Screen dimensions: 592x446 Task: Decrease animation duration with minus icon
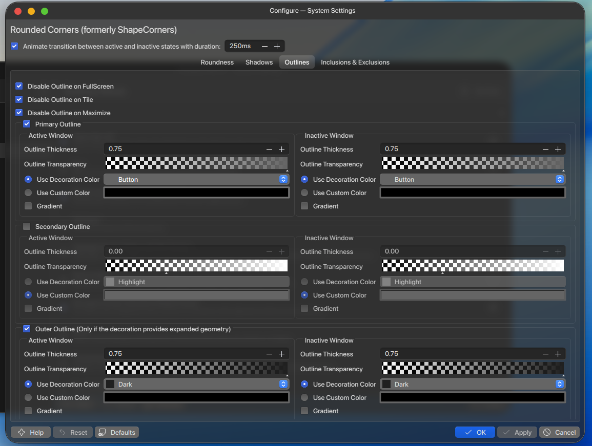pos(264,46)
